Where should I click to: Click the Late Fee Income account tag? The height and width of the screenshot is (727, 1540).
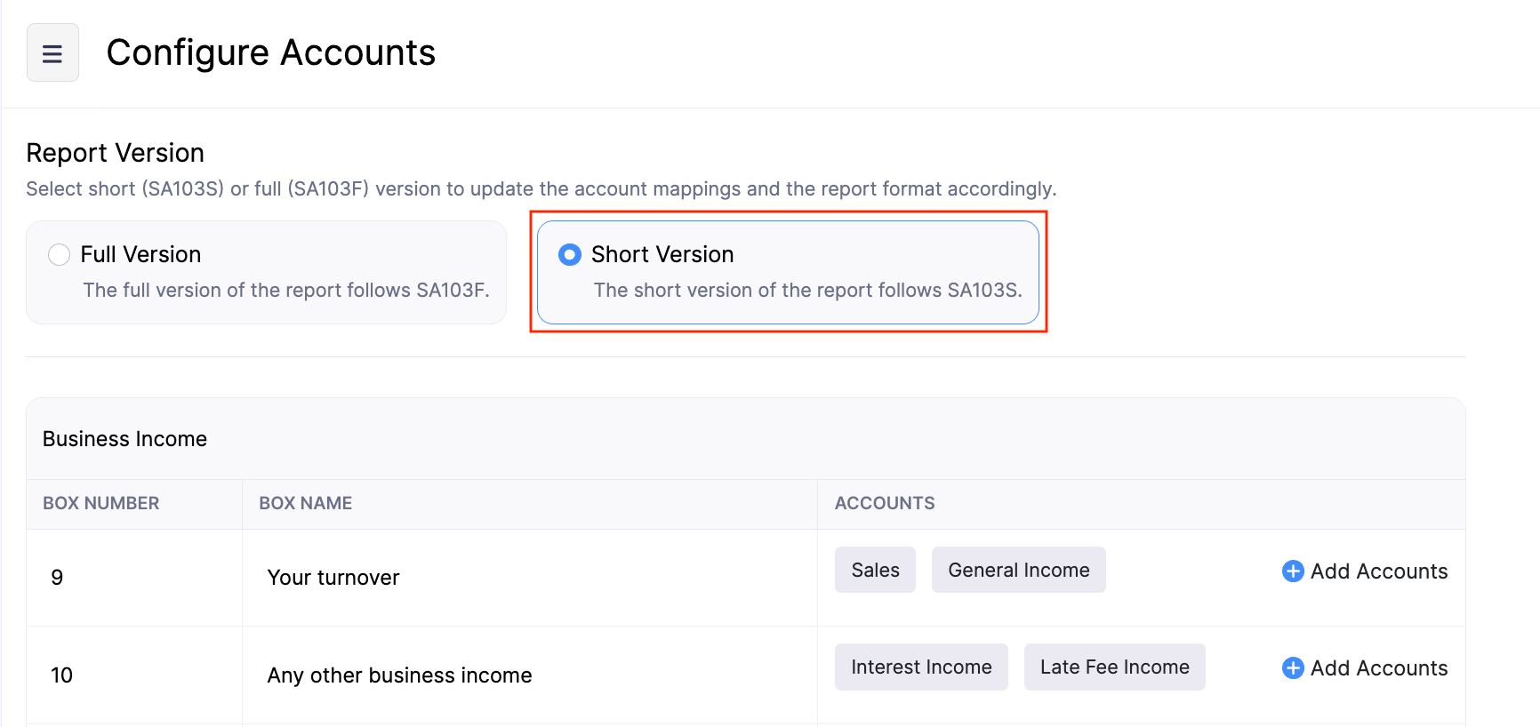pyautogui.click(x=1114, y=667)
